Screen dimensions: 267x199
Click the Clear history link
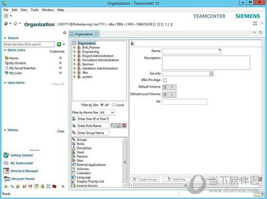(61, 131)
